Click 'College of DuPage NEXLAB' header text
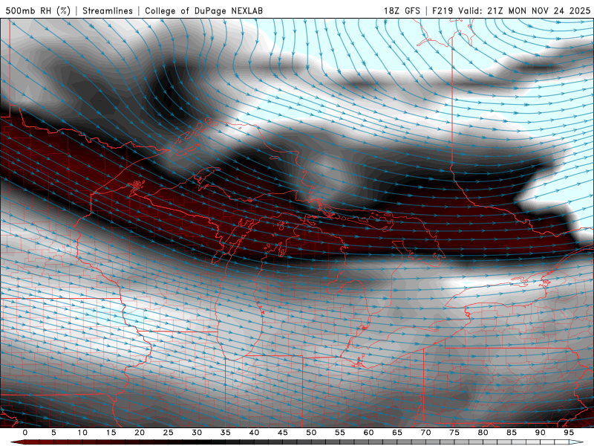Screen dimensions: 594x446 point(203,11)
